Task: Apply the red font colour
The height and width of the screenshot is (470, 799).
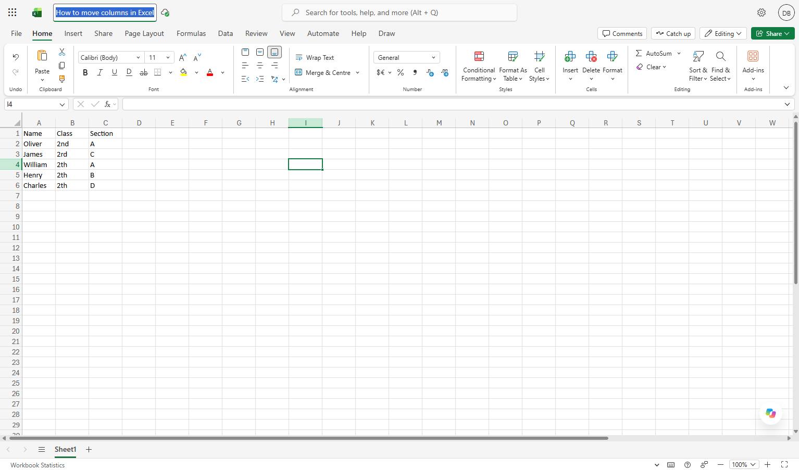Action: point(210,72)
